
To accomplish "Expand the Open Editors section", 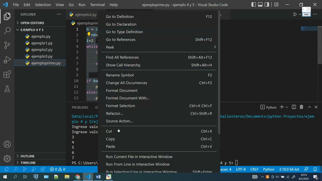I will pos(40,23).
